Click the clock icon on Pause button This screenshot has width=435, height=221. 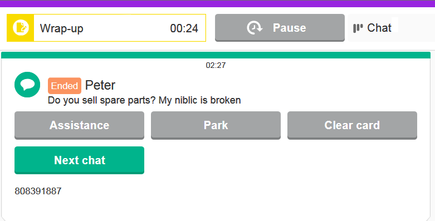(x=255, y=28)
